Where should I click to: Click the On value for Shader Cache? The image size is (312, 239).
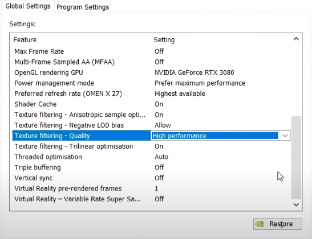(159, 104)
